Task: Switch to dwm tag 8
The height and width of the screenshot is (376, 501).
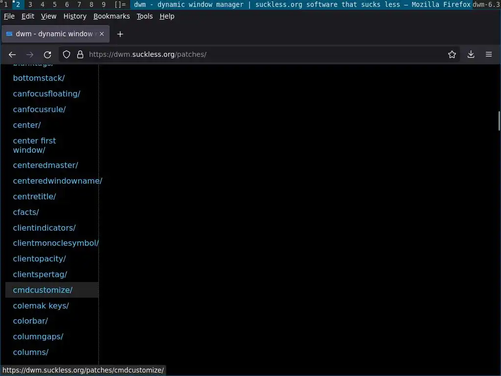Action: [91, 4]
